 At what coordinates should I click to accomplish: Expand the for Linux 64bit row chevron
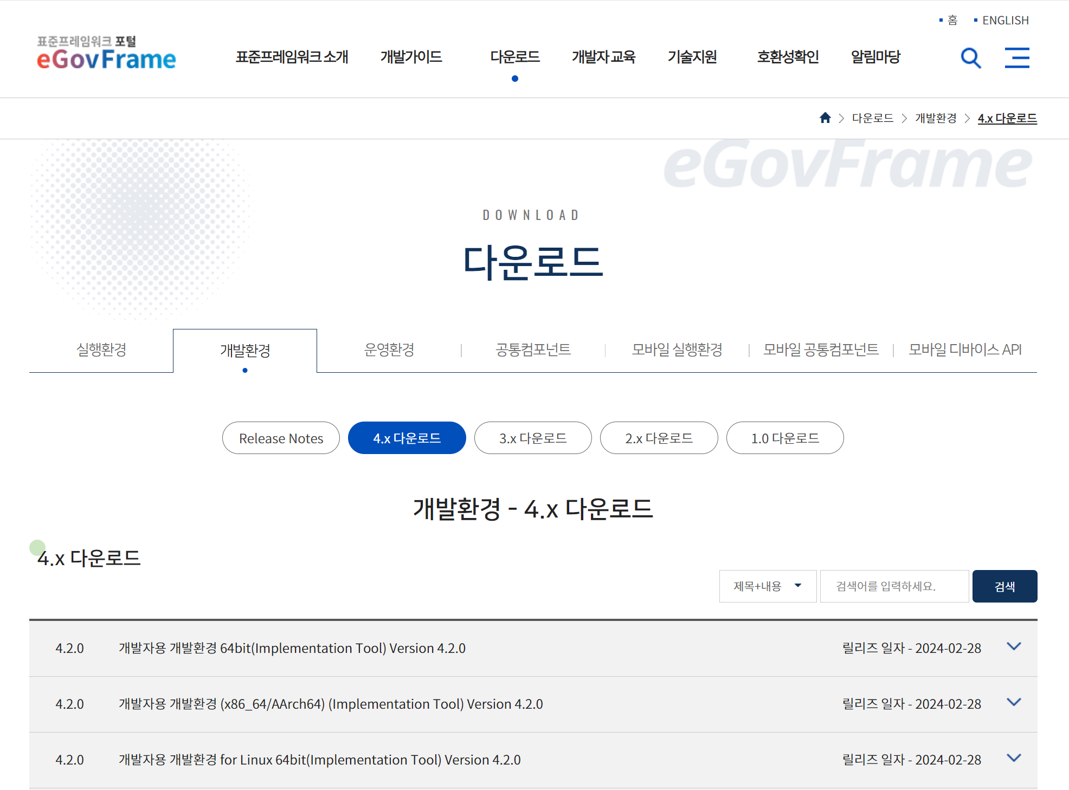click(x=1014, y=758)
